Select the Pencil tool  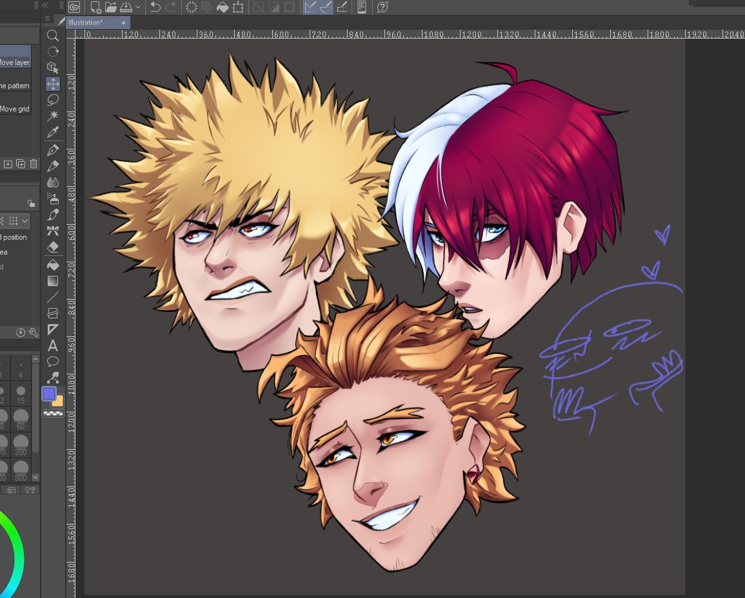click(53, 166)
